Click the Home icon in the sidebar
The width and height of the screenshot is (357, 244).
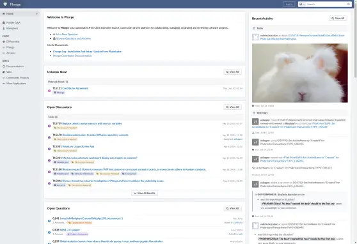[x=4, y=13]
